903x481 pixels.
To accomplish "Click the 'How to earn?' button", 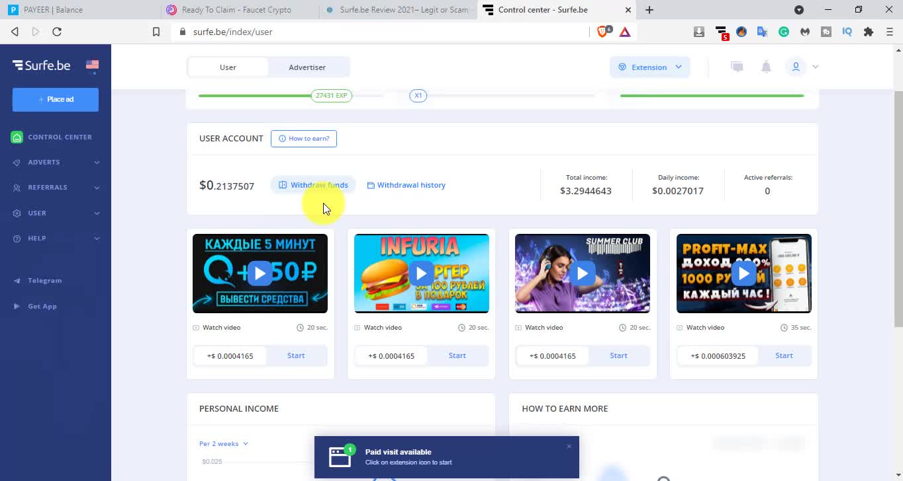I will tap(304, 139).
